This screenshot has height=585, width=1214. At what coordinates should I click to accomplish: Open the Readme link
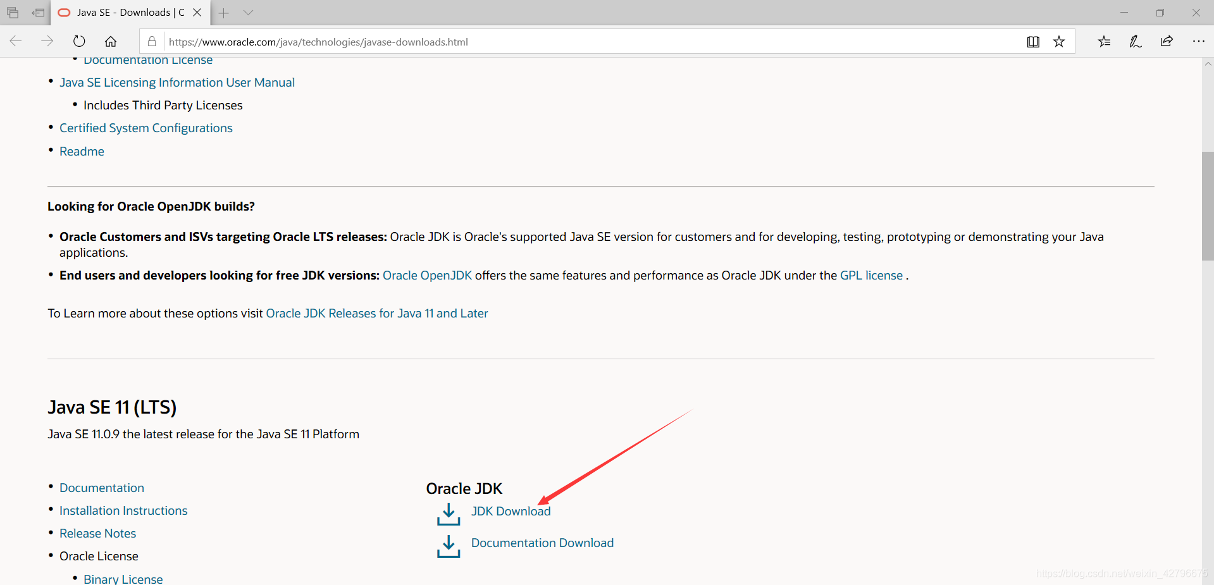click(82, 151)
